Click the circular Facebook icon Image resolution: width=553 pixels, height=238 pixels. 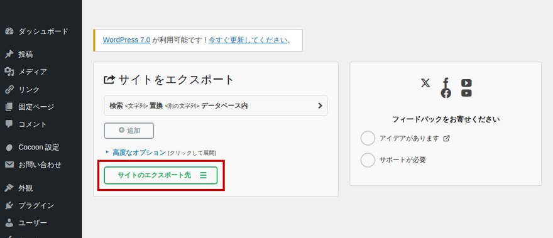[x=446, y=93]
